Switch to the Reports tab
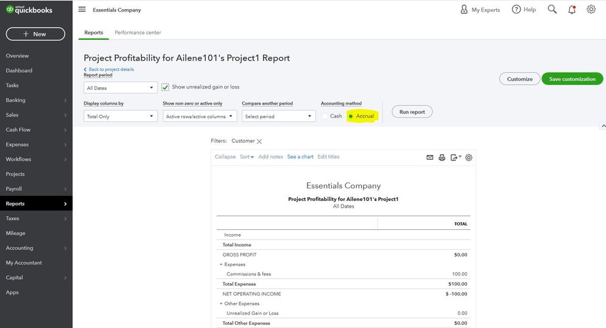The image size is (606, 328). 93,32
